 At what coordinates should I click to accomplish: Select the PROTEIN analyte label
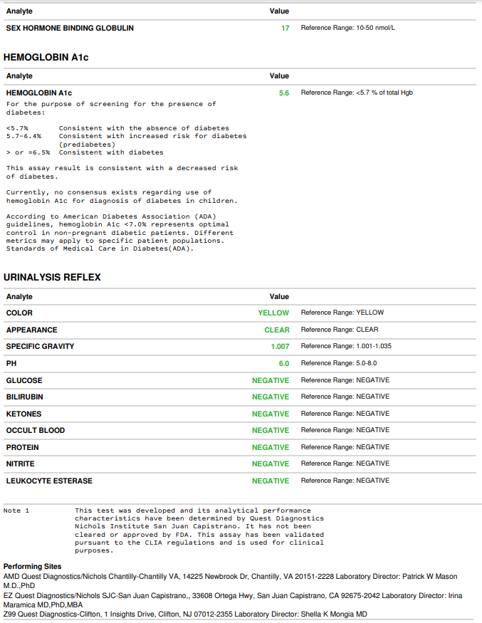(22, 447)
